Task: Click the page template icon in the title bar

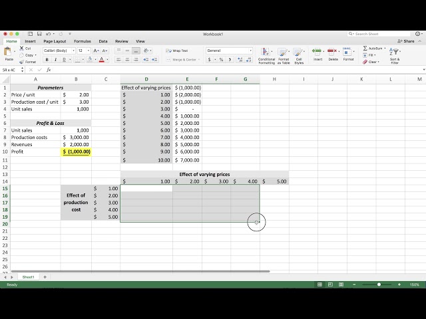Action: click(30, 34)
